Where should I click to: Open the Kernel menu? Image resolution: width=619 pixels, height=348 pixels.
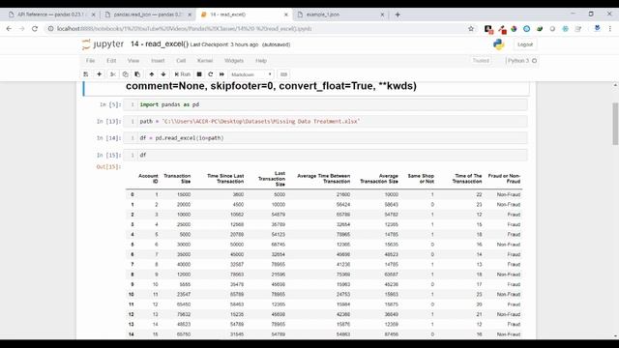tap(205, 61)
